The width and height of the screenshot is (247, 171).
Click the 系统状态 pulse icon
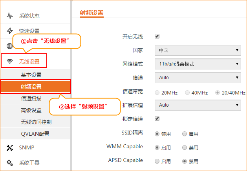click(9, 16)
